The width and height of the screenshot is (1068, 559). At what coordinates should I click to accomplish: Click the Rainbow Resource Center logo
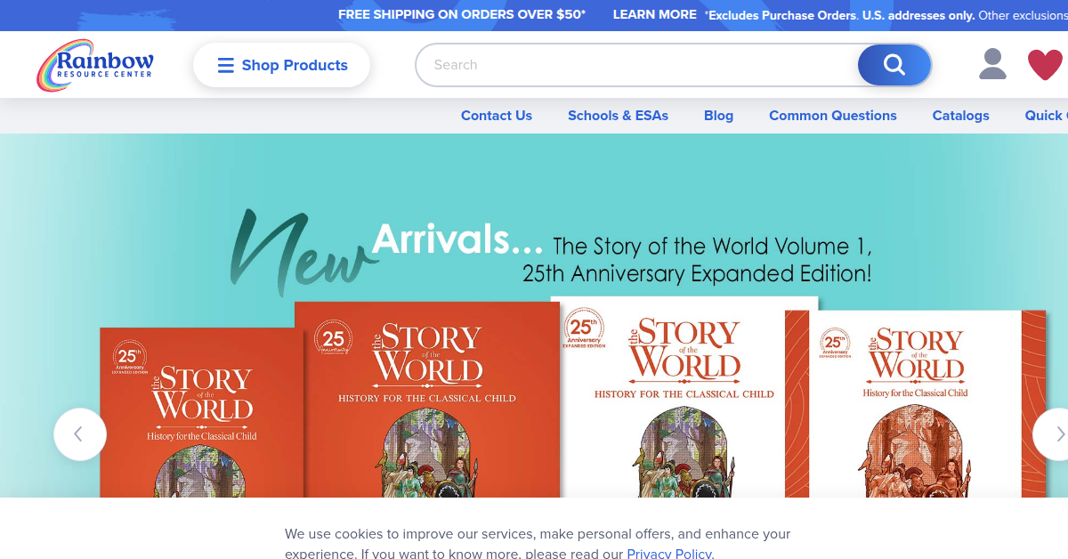[95, 65]
